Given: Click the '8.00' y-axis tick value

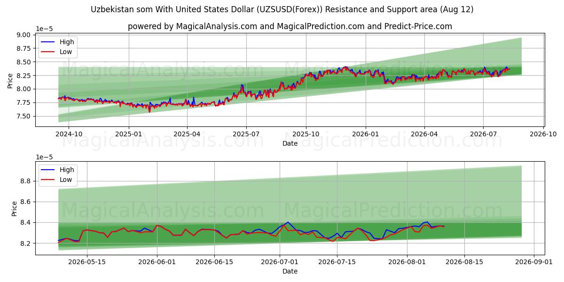Looking at the screenshot, I should (x=24, y=89).
